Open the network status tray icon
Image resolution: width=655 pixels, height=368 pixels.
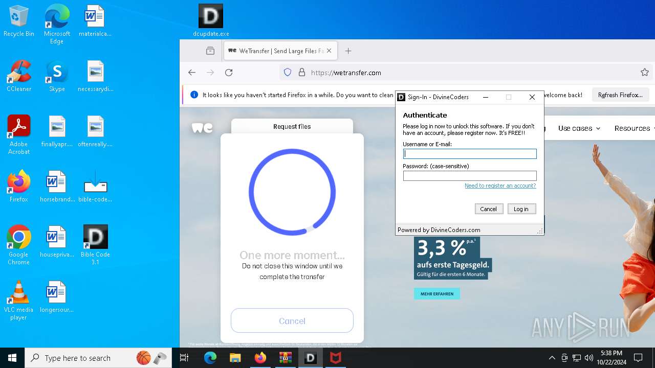pos(577,358)
